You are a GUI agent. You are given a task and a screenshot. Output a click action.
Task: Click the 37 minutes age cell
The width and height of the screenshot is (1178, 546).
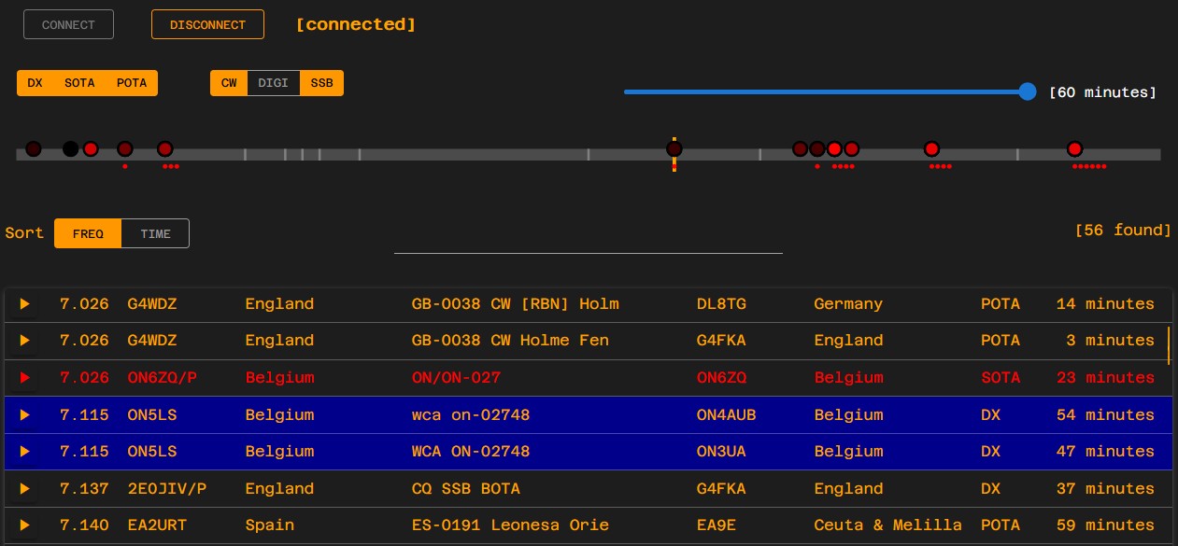(x=1105, y=489)
